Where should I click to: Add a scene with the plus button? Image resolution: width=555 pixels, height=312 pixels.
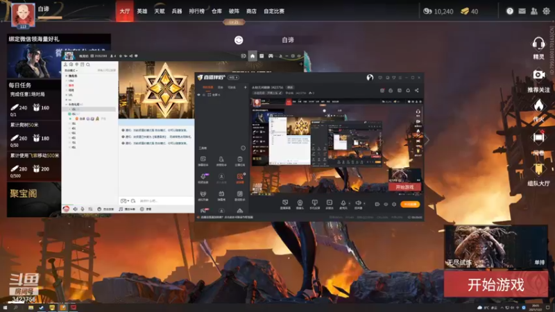(x=246, y=87)
